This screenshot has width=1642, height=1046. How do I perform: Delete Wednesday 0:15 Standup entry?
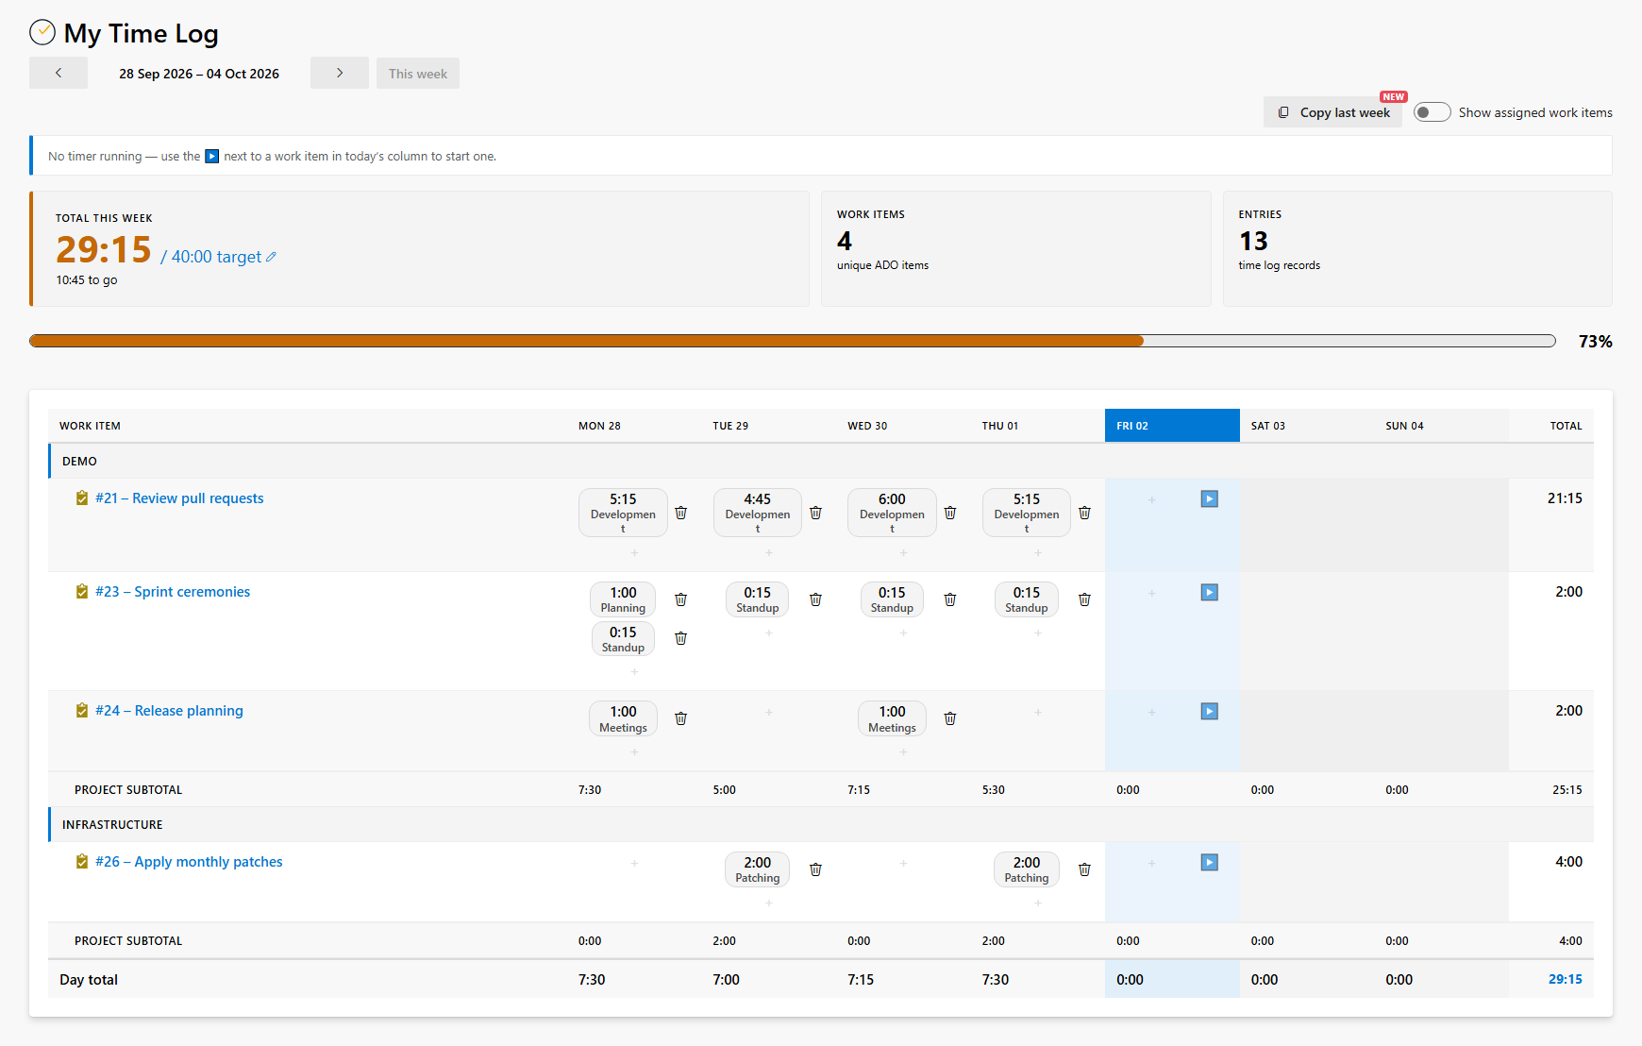pyautogui.click(x=950, y=599)
